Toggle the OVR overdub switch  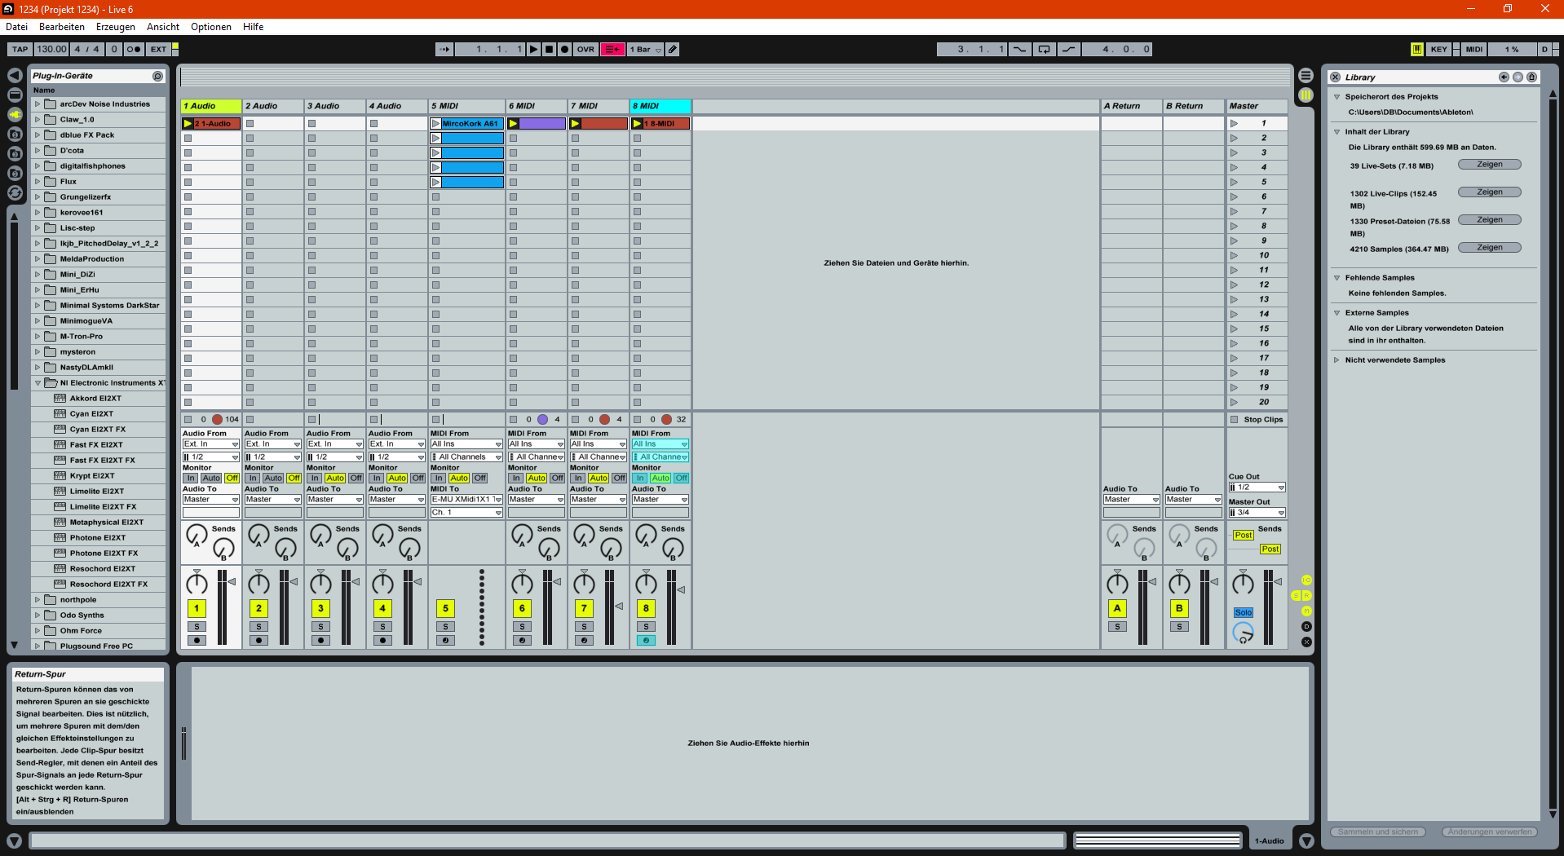point(585,49)
